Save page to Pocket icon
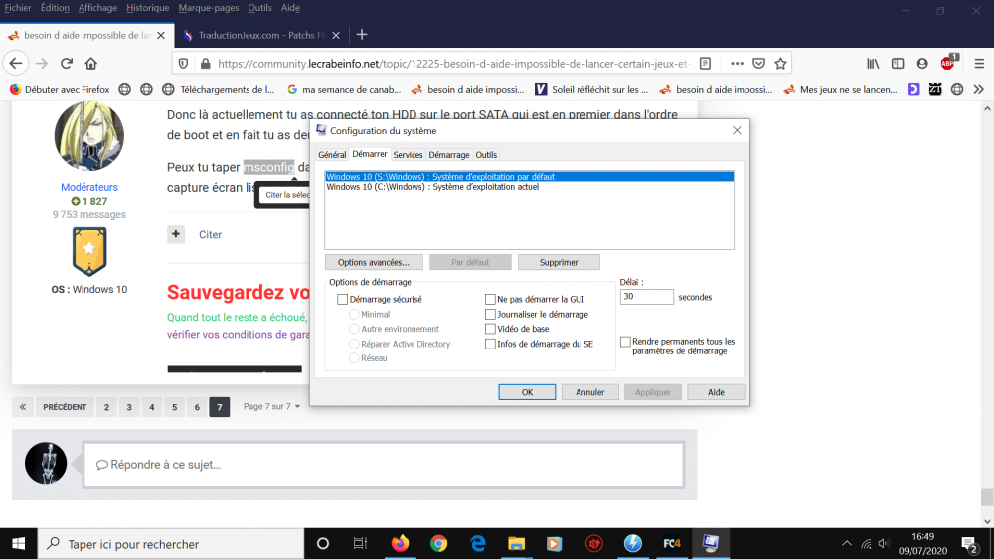Viewport: 994px width, 559px height. pyautogui.click(x=758, y=64)
